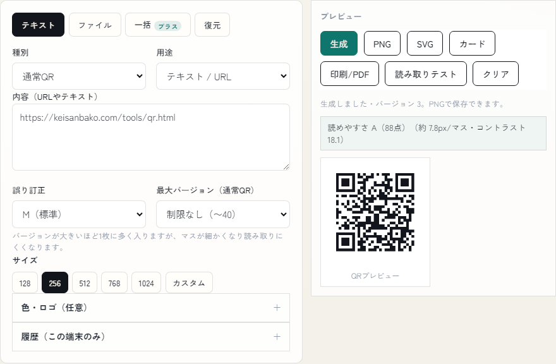Expand the 色・ロゴ（任意）section
This screenshot has width=556, height=364.
tap(151, 308)
